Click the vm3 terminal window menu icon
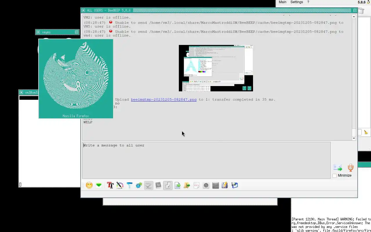 (21, 92)
